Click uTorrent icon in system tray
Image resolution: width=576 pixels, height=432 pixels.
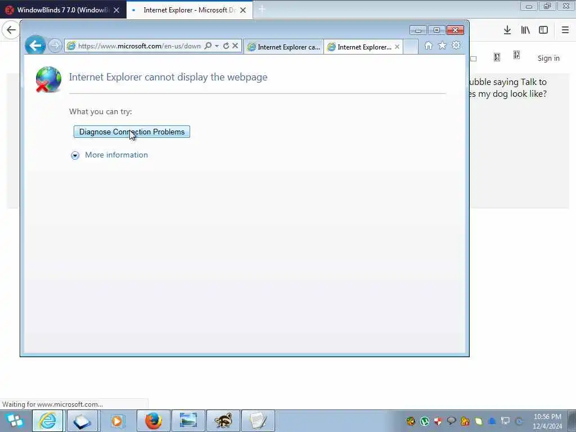pyautogui.click(x=425, y=421)
